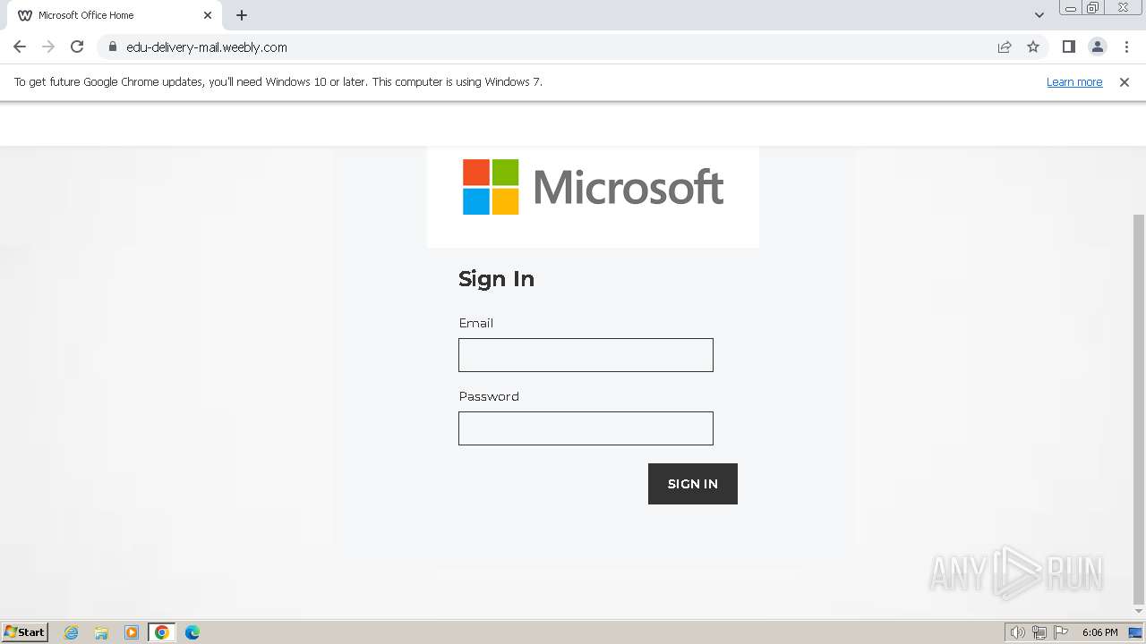1146x644 pixels.
Task: Open the Chrome three-dot menu
Action: click(1126, 47)
